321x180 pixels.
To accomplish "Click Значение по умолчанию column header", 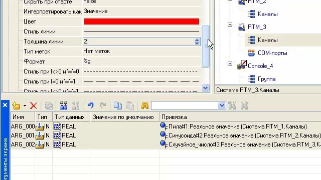I will (x=124, y=117).
